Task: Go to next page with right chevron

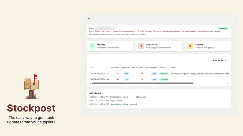Action: 225,60
